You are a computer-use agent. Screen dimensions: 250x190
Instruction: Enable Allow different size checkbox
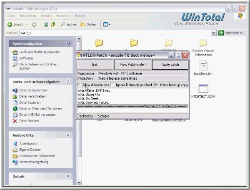[x=79, y=85]
